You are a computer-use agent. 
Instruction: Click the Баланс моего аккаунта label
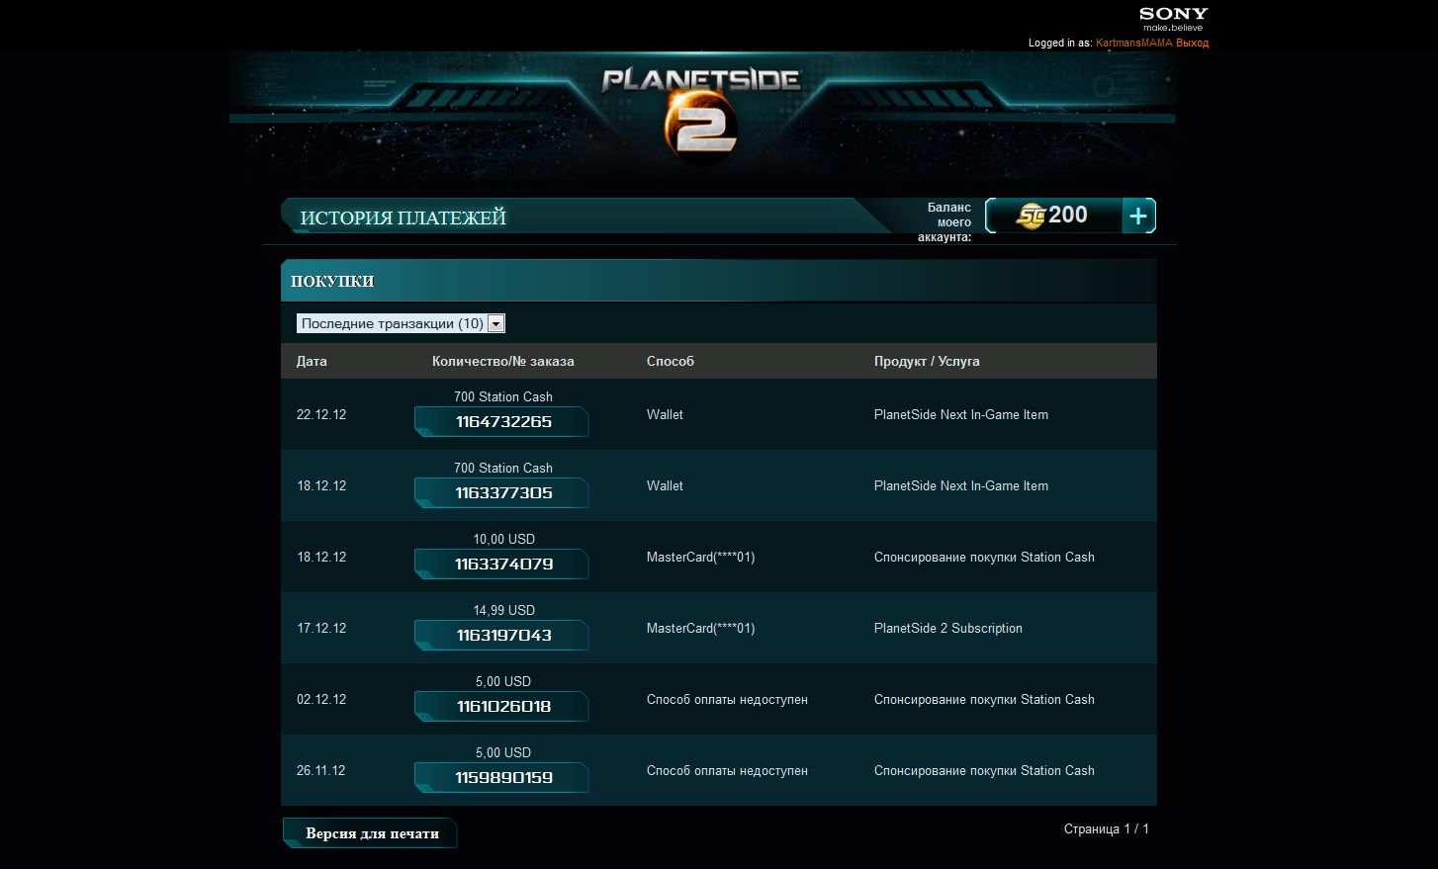pos(944,221)
